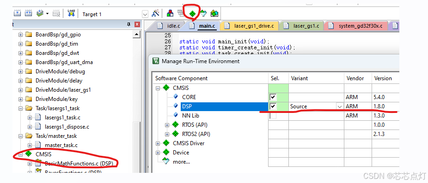Click the CMSIS green diamond in project tree
Viewport: 428px width, 183px height.
[x=29, y=154]
